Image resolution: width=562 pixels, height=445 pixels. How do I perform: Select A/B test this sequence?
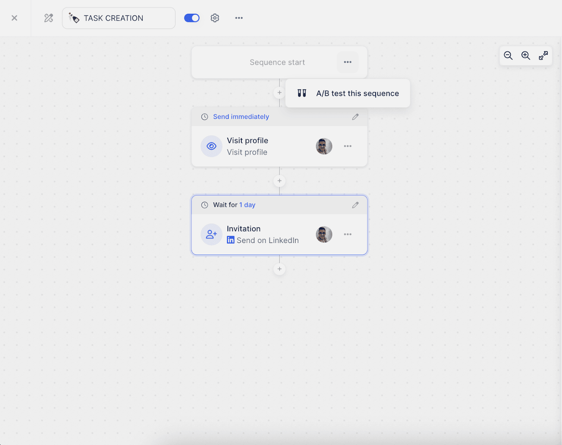click(357, 93)
